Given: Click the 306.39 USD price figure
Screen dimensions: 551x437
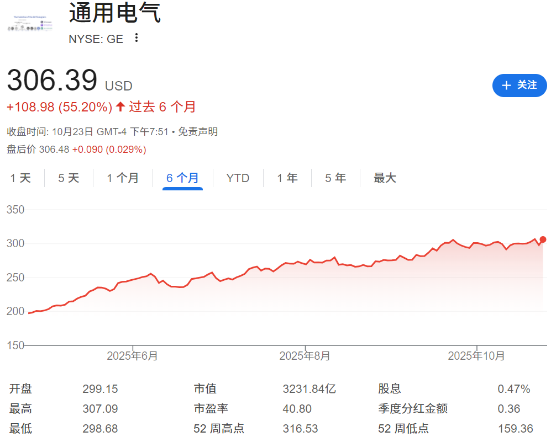Looking at the screenshot, I should [53, 81].
